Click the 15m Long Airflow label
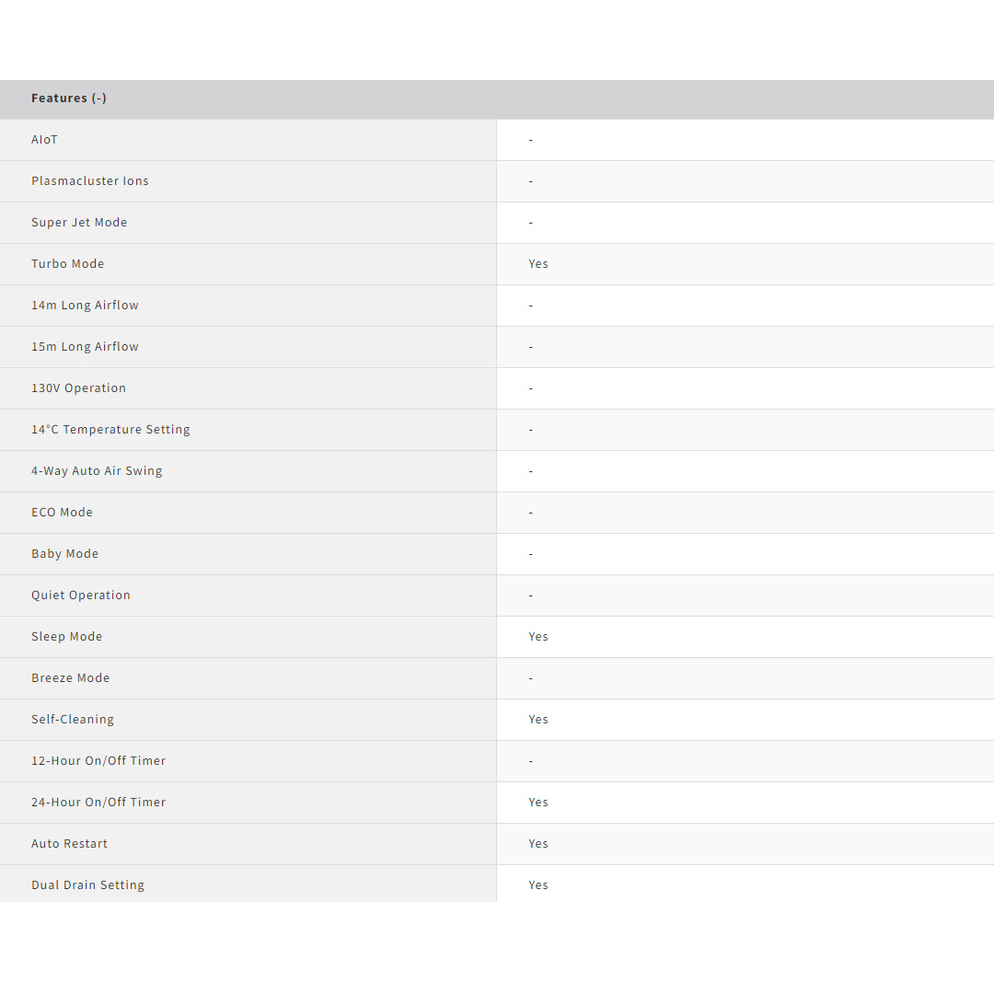Image resolution: width=994 pixels, height=994 pixels. [x=85, y=347]
